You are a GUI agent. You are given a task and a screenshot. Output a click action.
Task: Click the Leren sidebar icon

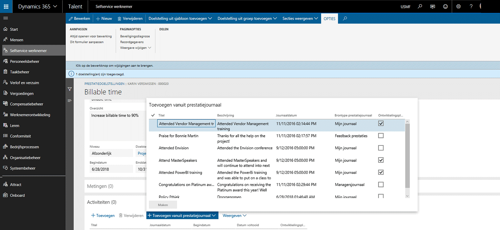point(5,125)
